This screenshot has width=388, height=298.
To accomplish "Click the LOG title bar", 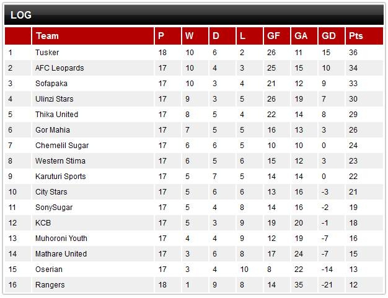I will click(194, 15).
